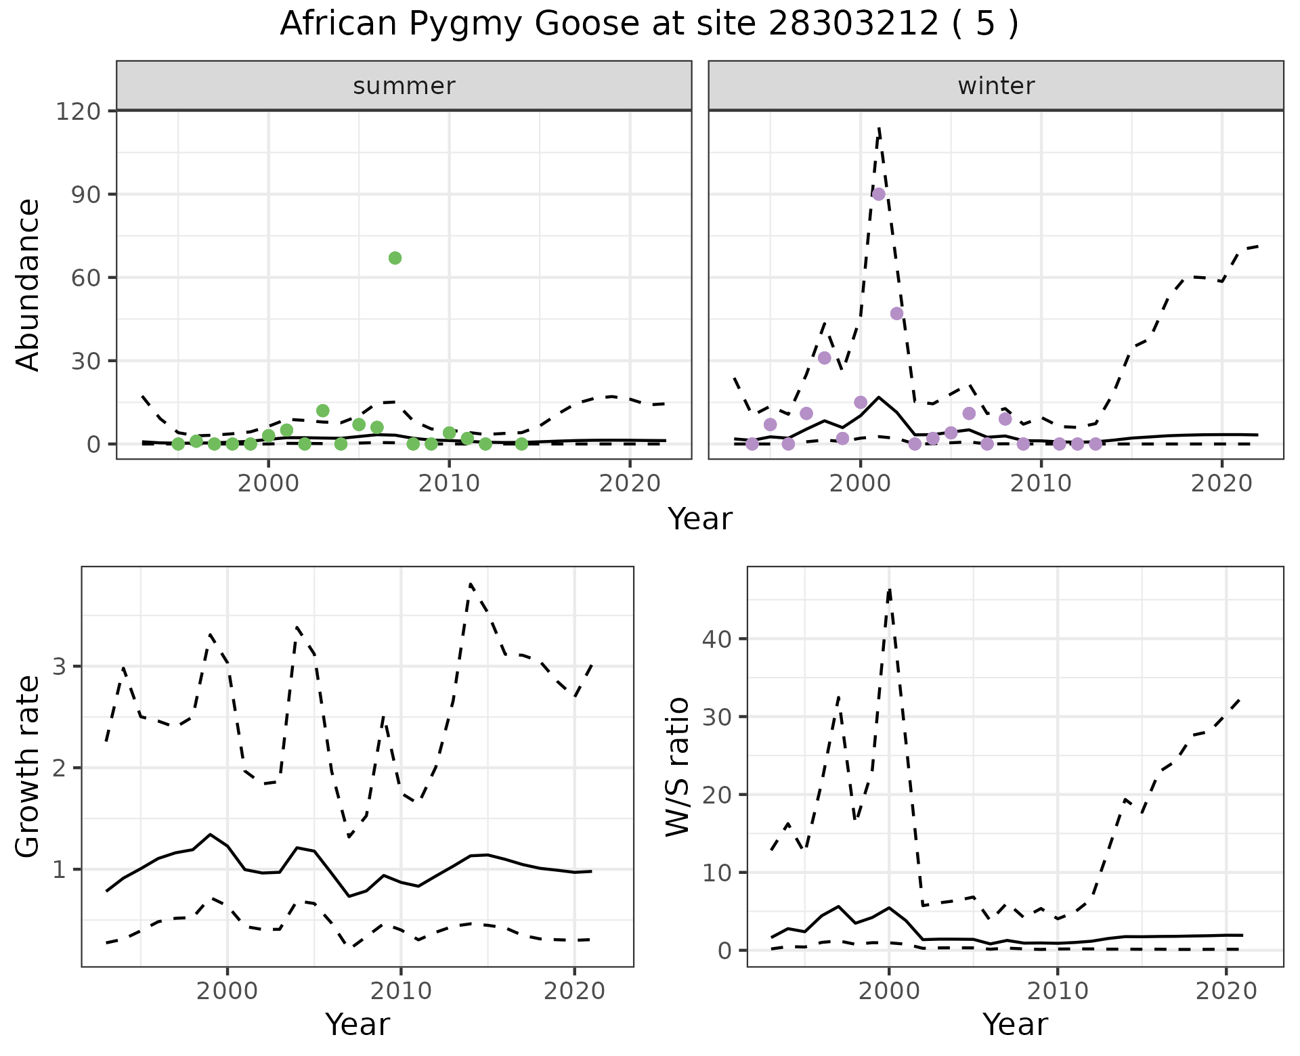The width and height of the screenshot is (1300, 1056).
Task: Select the summer facet header strip
Action: (404, 86)
